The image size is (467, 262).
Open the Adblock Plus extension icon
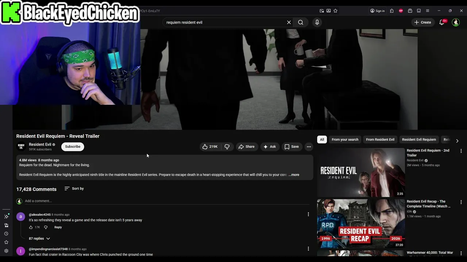[x=401, y=11]
